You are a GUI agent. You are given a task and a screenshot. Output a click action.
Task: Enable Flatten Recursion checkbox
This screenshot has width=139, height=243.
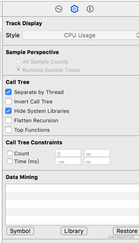click(x=8, y=120)
